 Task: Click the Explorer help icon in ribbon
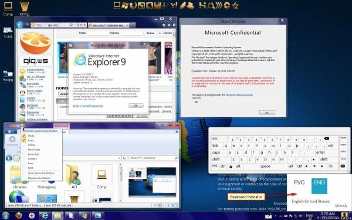pos(177,132)
